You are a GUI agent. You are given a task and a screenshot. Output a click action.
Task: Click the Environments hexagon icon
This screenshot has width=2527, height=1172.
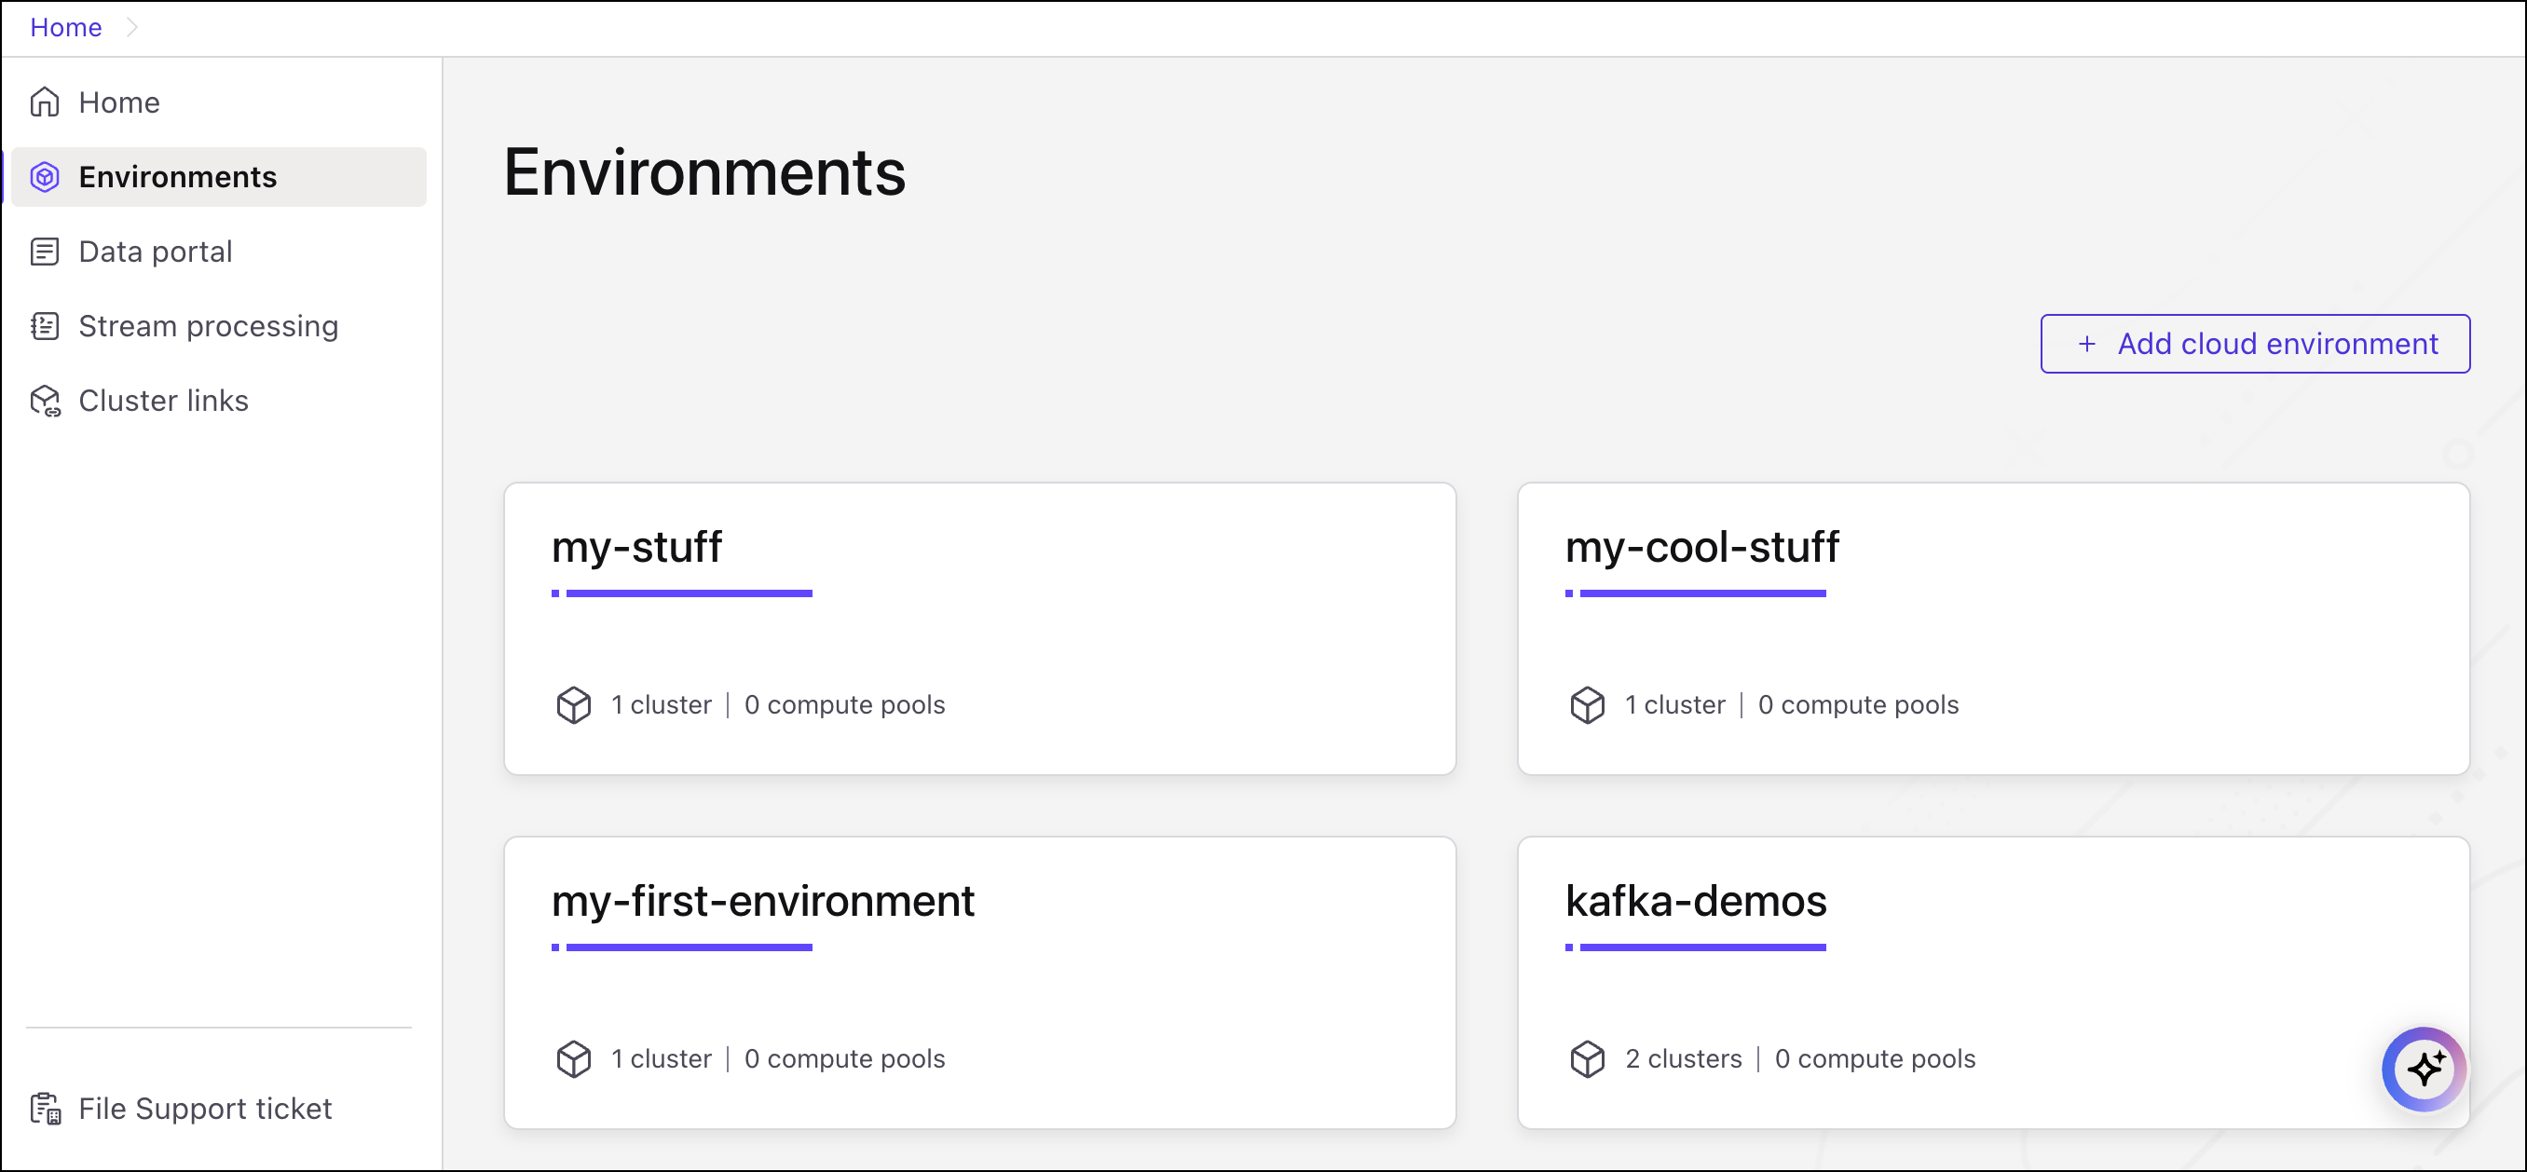[x=45, y=176]
